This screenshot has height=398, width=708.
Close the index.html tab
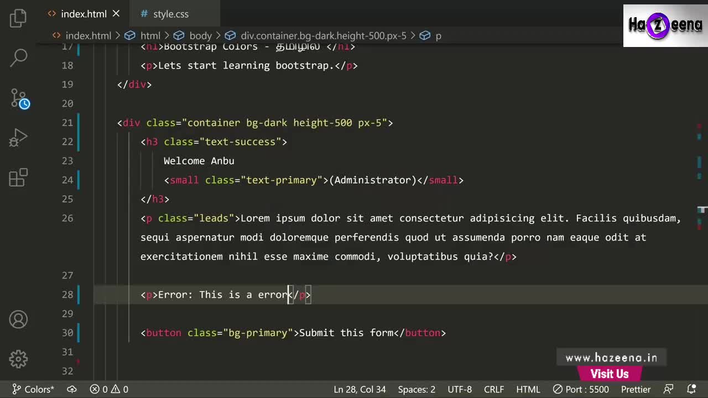(x=116, y=14)
